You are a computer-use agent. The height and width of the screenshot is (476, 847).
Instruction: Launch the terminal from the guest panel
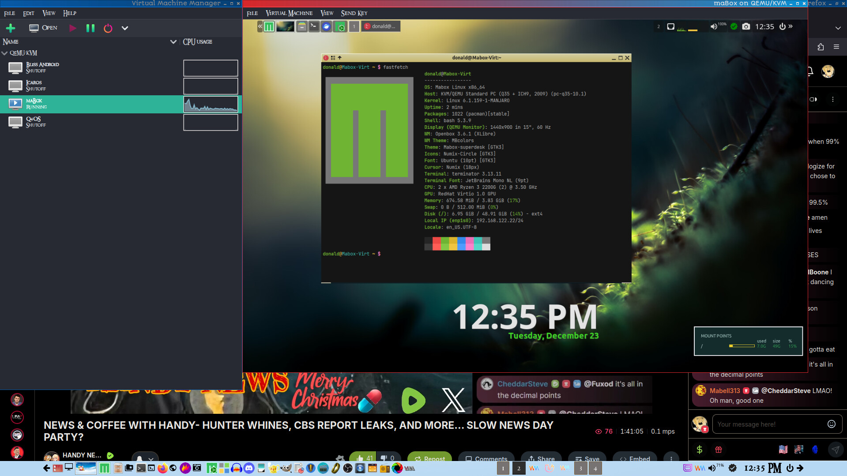313,26
